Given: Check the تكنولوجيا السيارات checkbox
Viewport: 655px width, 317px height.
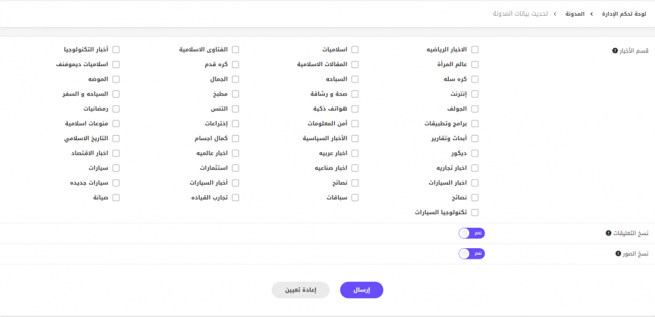Looking at the screenshot, I should 474,213.
